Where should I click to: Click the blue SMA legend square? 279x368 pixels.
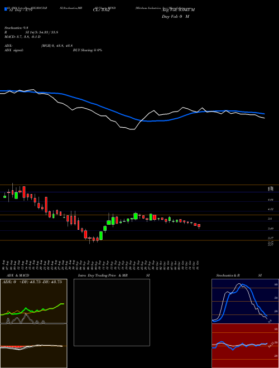(6, 9)
